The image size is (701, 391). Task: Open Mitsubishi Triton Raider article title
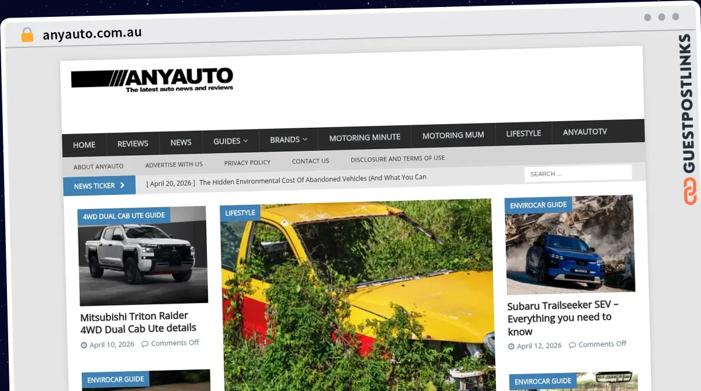(138, 322)
